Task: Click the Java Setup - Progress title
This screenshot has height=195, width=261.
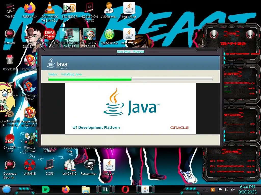Action: coord(130,52)
